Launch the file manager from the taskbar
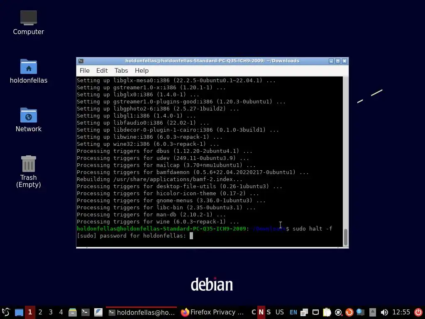 point(72,312)
